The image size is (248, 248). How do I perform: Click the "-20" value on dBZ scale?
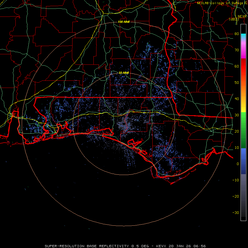(x=236, y=196)
